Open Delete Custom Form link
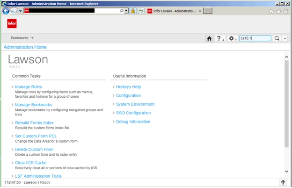 pos(34,150)
